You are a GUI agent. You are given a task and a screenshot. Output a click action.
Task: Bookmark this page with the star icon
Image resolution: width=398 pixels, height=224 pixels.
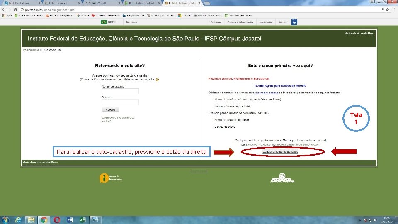coord(387,10)
